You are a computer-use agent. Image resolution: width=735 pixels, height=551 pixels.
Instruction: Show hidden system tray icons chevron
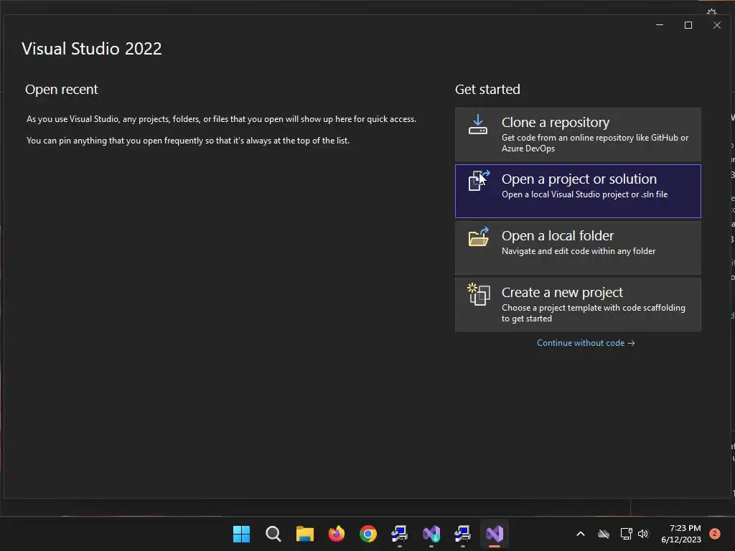tap(580, 534)
